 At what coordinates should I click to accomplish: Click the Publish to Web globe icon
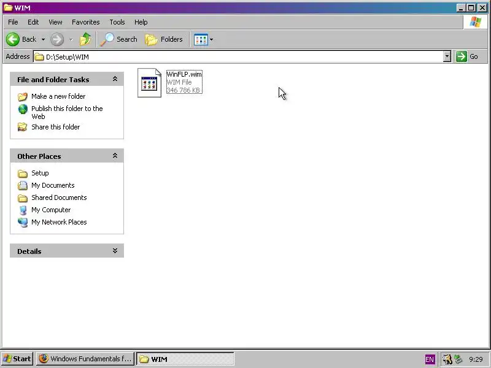tap(23, 109)
